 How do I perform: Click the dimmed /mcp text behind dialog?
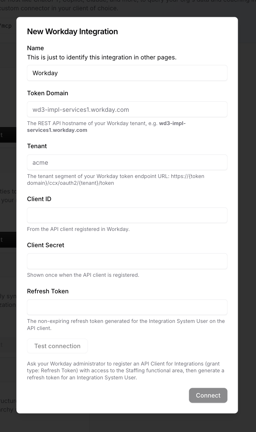pyautogui.click(x=6, y=26)
